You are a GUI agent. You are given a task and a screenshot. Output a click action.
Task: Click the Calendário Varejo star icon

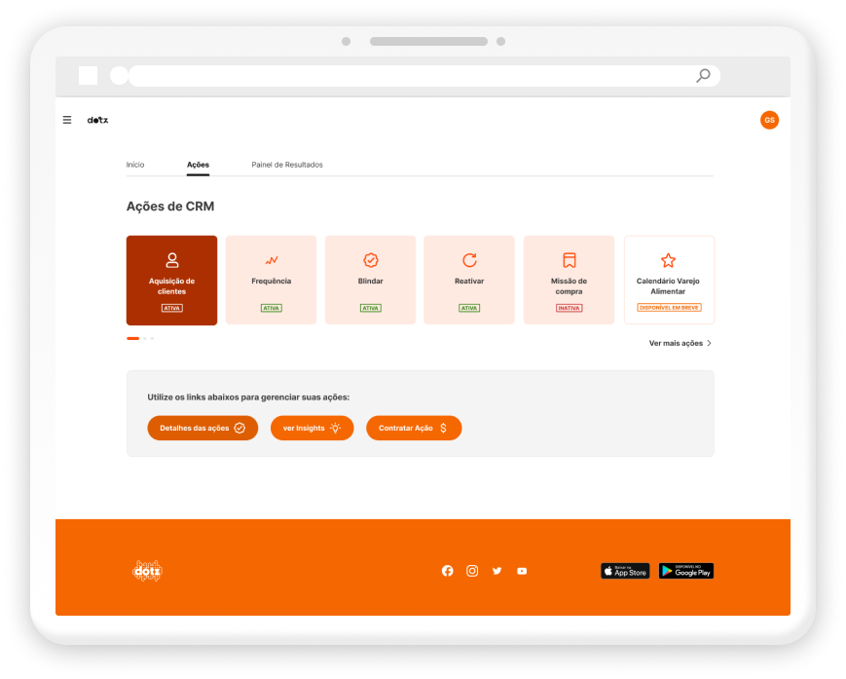[668, 261]
